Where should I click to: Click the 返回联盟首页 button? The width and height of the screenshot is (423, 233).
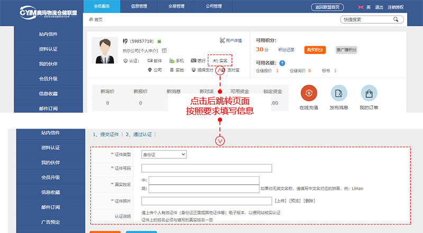(327, 7)
